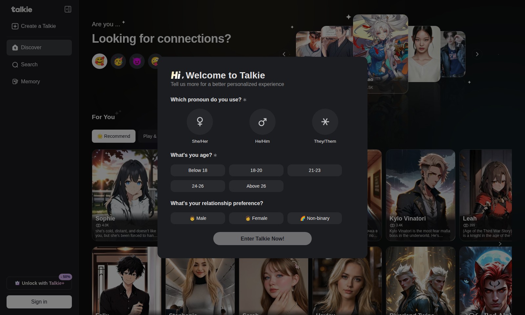
Task: Click Unlock with Talkie+
Action: [39, 283]
